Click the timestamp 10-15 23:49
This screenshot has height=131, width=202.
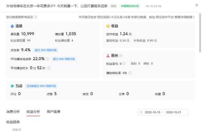153,6
